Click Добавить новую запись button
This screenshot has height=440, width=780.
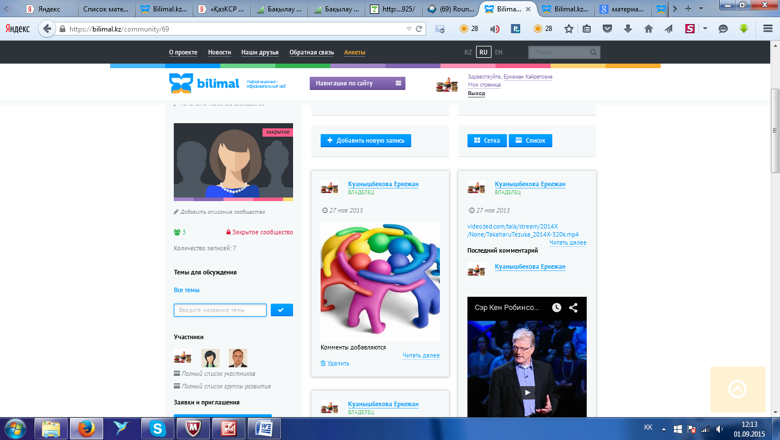coord(366,140)
